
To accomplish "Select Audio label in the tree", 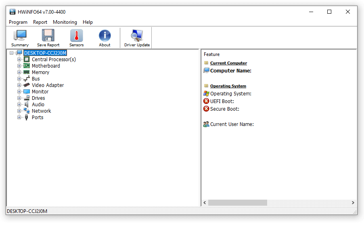I will [x=38, y=105].
